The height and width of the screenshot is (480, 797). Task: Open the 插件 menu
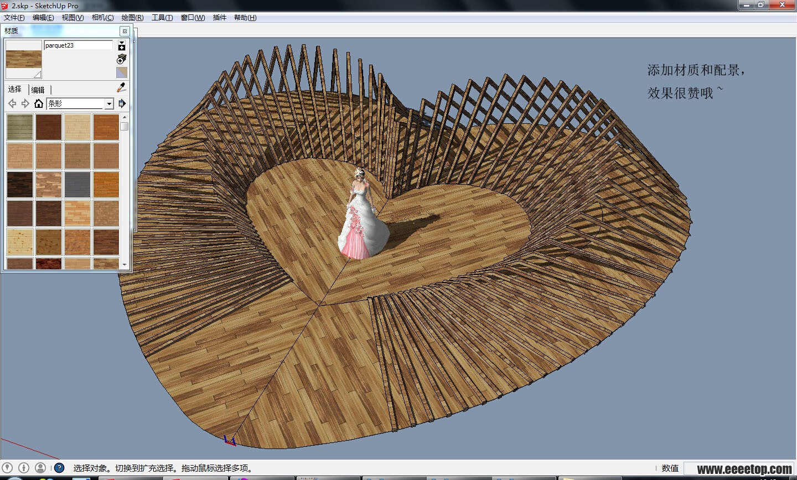tap(220, 18)
